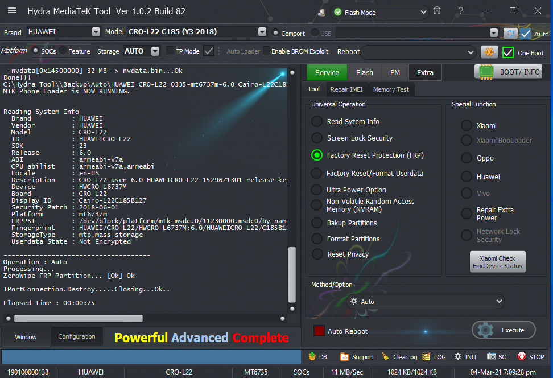553x378 pixels.
Task: Click the STOP icon
Action: point(522,356)
